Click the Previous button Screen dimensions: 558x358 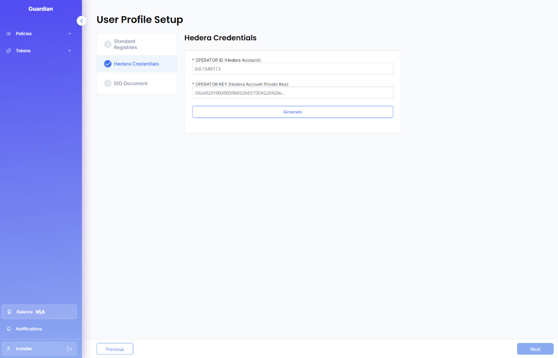(115, 349)
